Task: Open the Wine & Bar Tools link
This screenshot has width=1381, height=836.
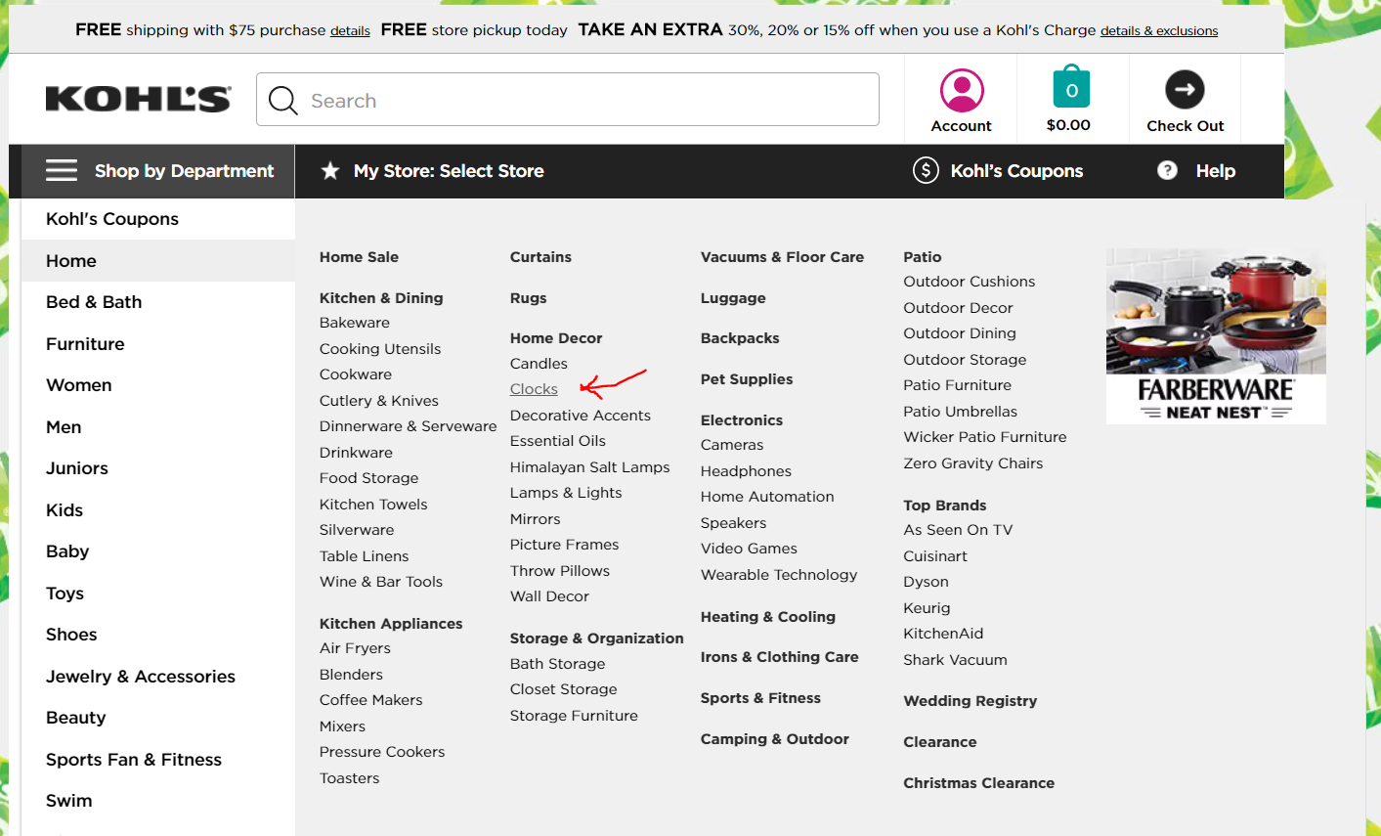Action: (x=381, y=582)
